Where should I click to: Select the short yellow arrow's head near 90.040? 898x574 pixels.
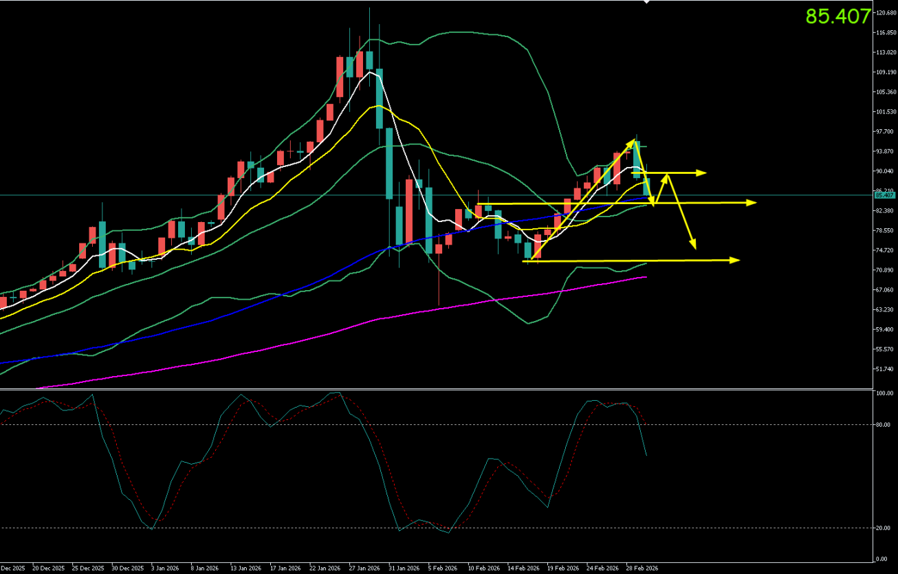(703, 173)
